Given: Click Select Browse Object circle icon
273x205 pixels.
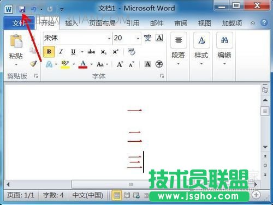Looking at the screenshot, I should click(265, 165).
